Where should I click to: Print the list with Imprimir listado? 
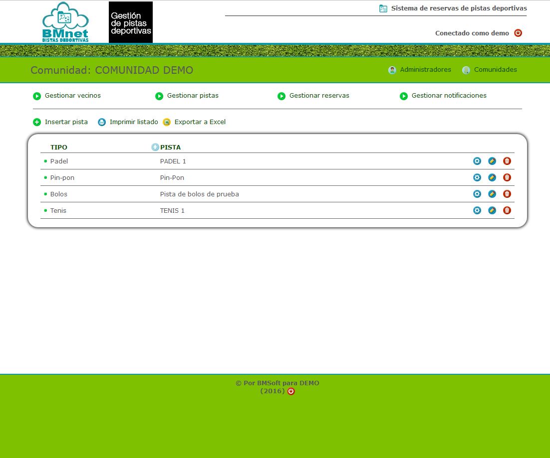point(133,122)
